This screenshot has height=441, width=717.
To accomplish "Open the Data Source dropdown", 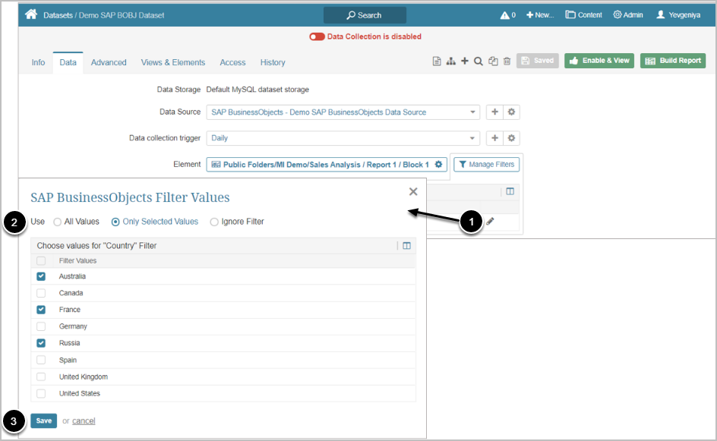I will (343, 112).
